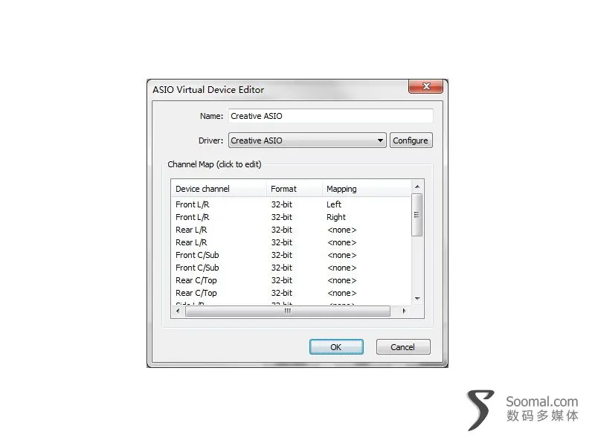This screenshot has height=446, width=595.
Task: Click the mapping cell of first Rear L/R row
Action: pos(342,230)
